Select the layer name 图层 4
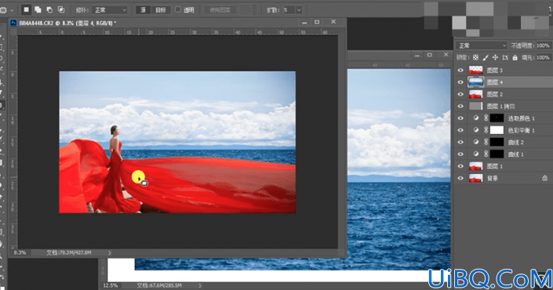553x290 pixels. [x=495, y=82]
